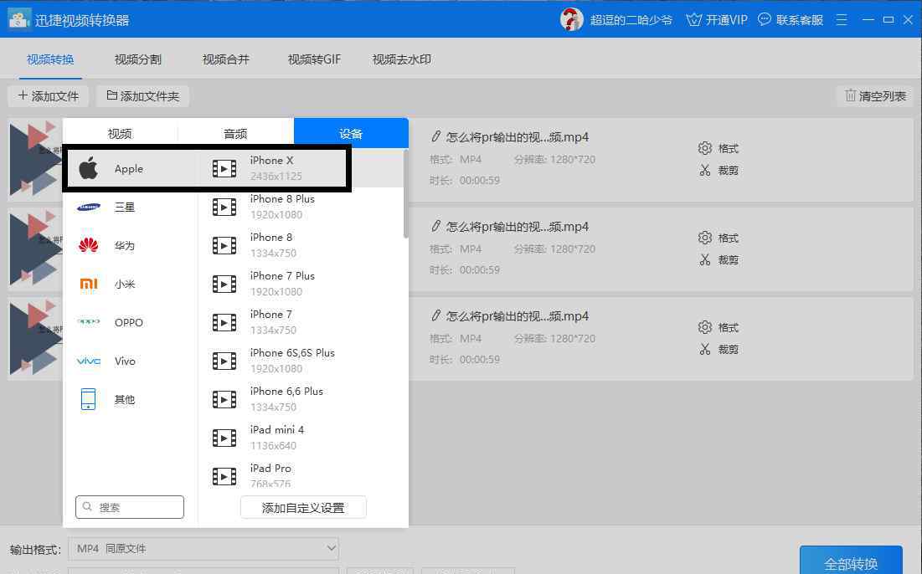
Task: Click 联系客服 link
Action: pyautogui.click(x=791, y=20)
